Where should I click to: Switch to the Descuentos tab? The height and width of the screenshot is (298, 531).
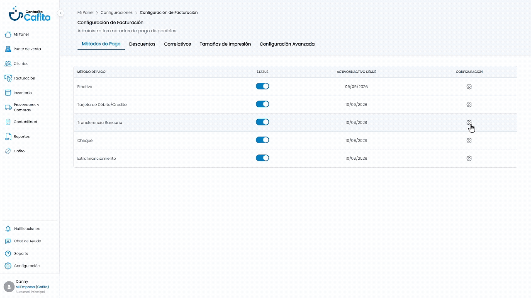[142, 44]
